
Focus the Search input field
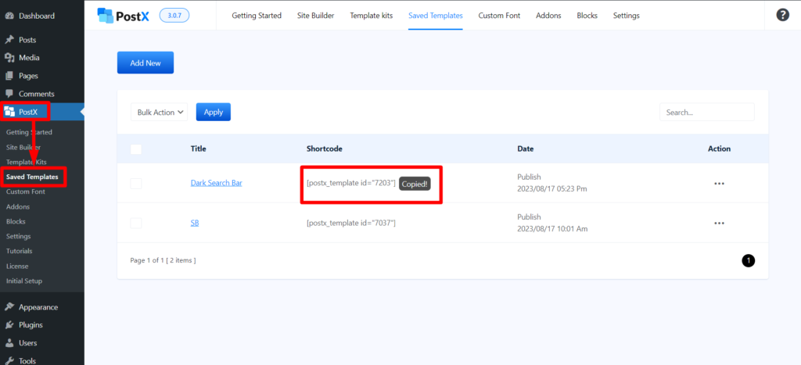tap(707, 113)
